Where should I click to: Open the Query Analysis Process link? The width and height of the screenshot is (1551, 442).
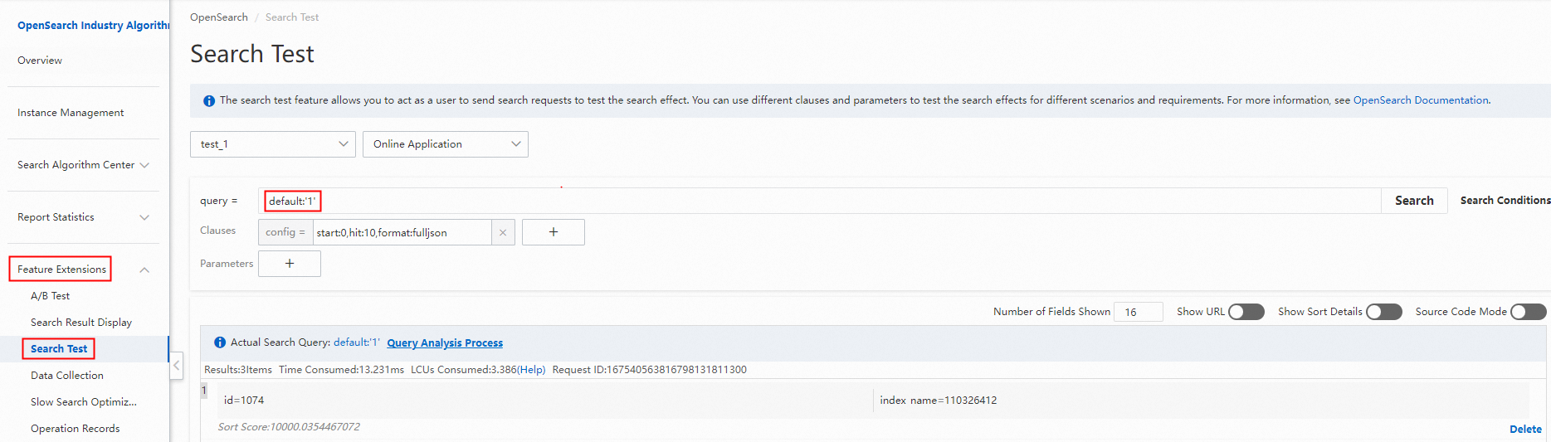tap(445, 343)
